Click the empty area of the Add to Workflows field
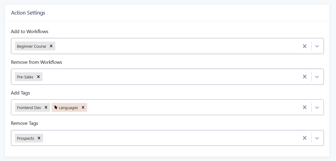The image size is (336, 161). pyautogui.click(x=177, y=46)
